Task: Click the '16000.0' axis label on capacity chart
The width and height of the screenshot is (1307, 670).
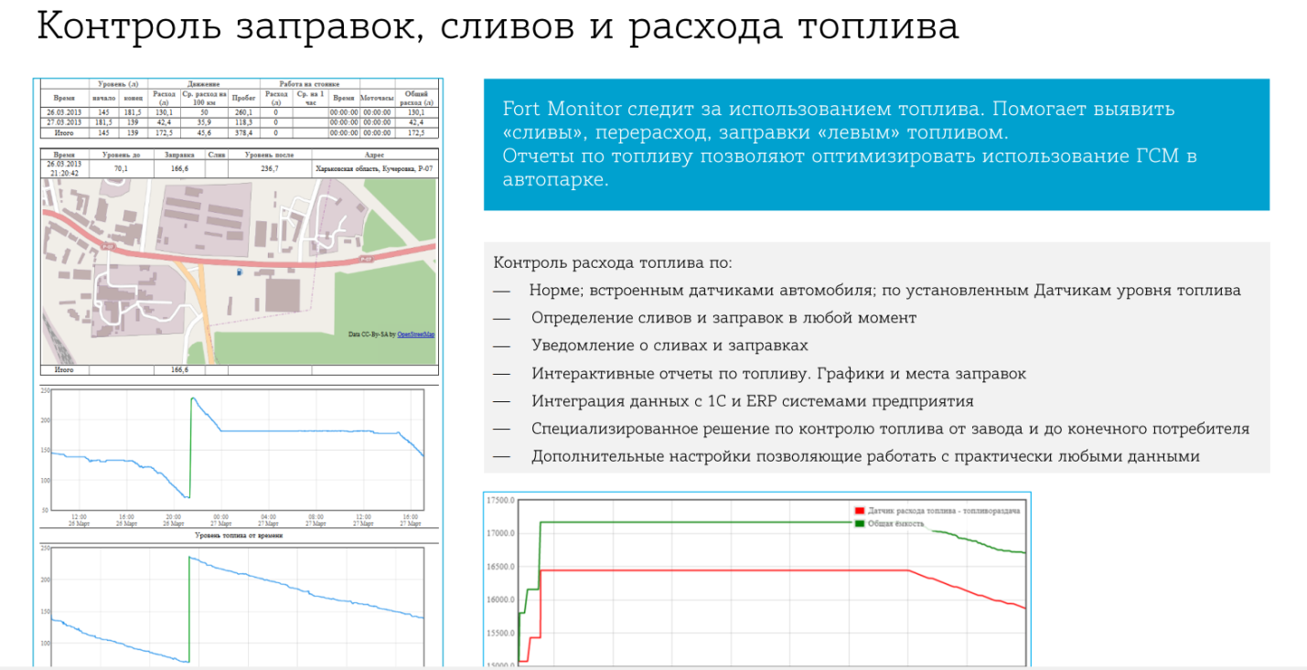Action: (500, 600)
